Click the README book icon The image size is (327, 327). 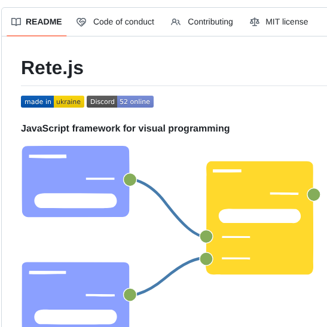[16, 22]
